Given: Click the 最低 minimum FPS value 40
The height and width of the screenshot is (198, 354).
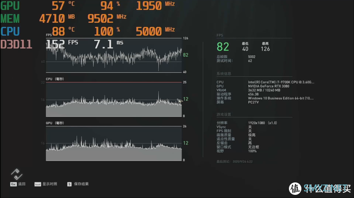Looking at the screenshot, I should [245, 49].
